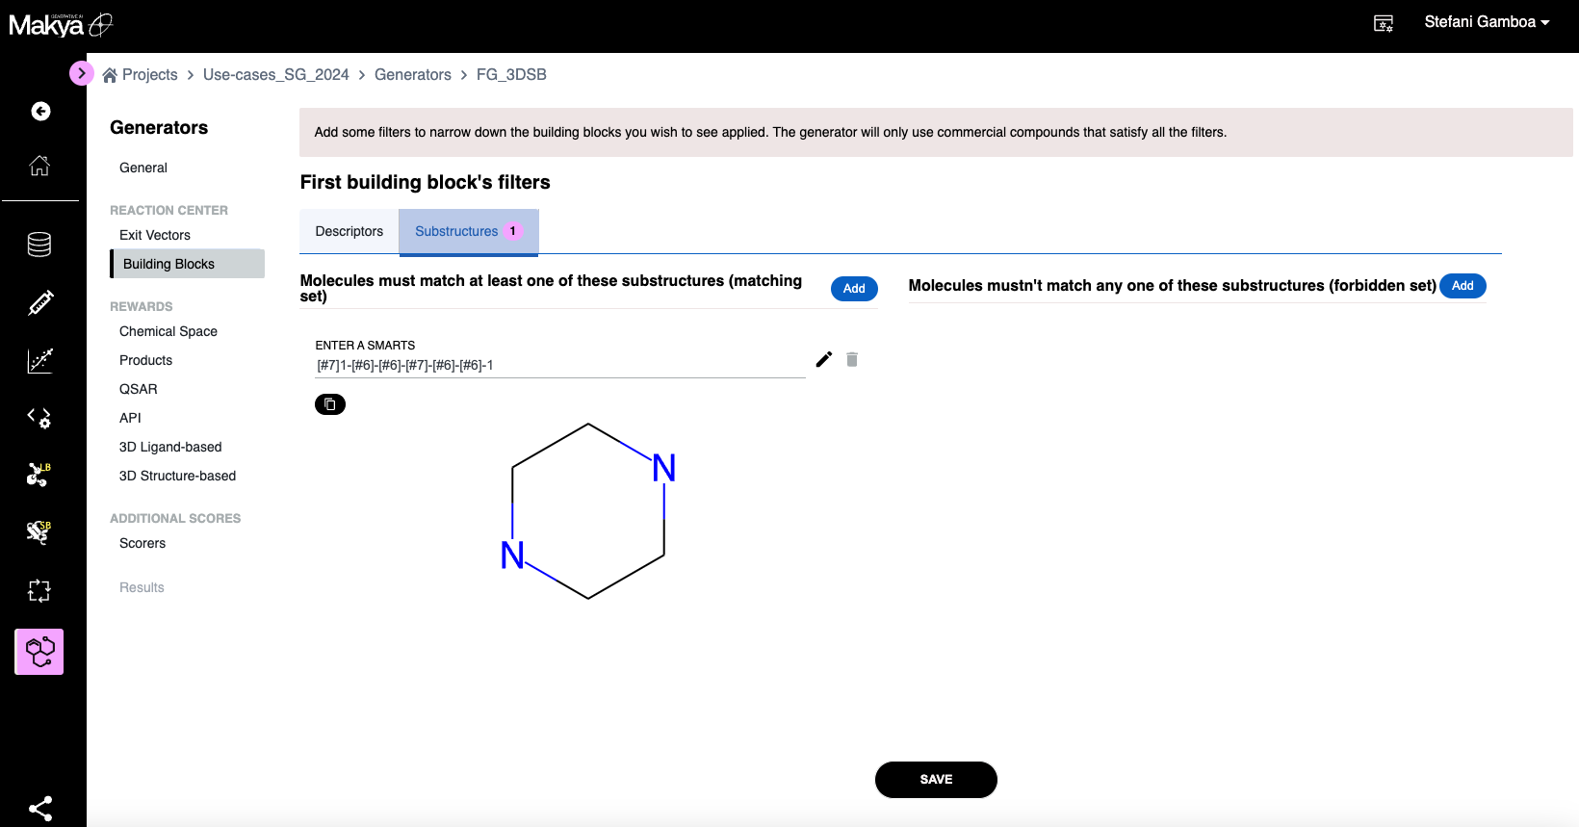The width and height of the screenshot is (1579, 827).
Task: Open Exit Vectors in the Generators menu
Action: pos(155,235)
